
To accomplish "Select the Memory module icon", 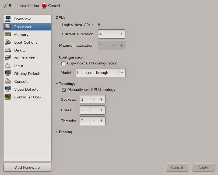I will [x=8, y=35].
